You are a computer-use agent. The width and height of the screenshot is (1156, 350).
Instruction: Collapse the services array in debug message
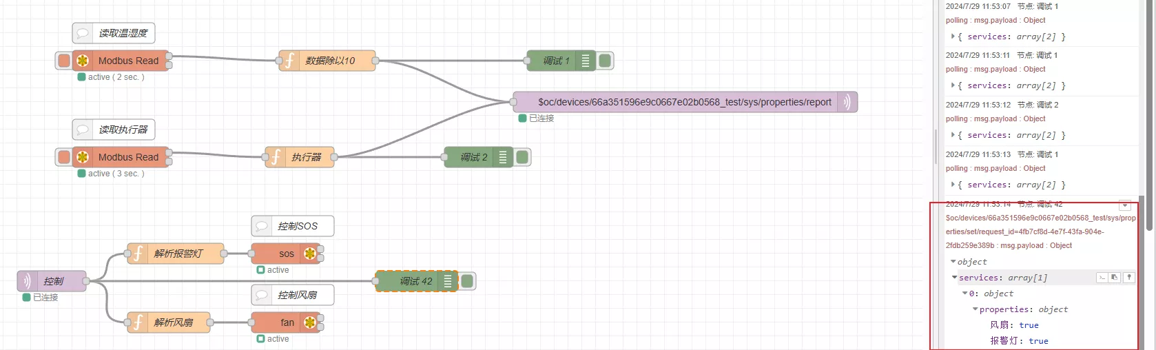point(955,278)
